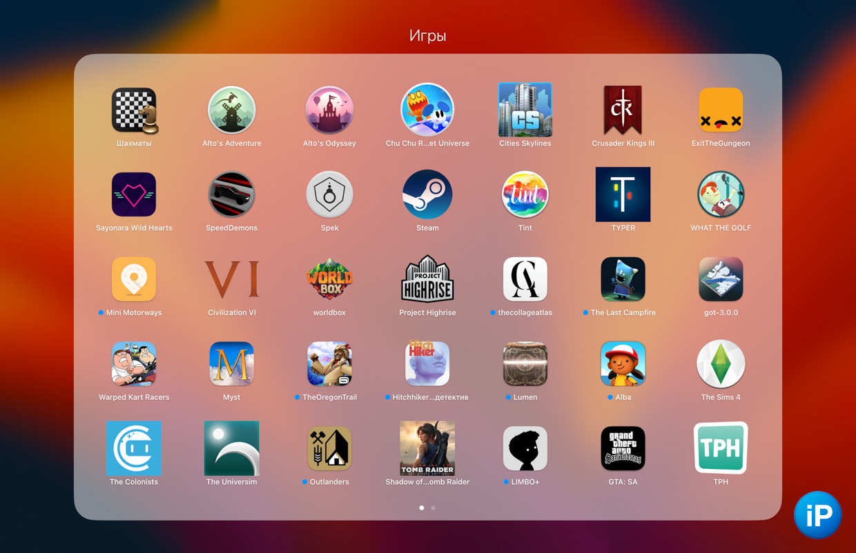Image resolution: width=856 pixels, height=553 pixels.
Task: Open the Шахматы chess app
Action: coord(134,110)
